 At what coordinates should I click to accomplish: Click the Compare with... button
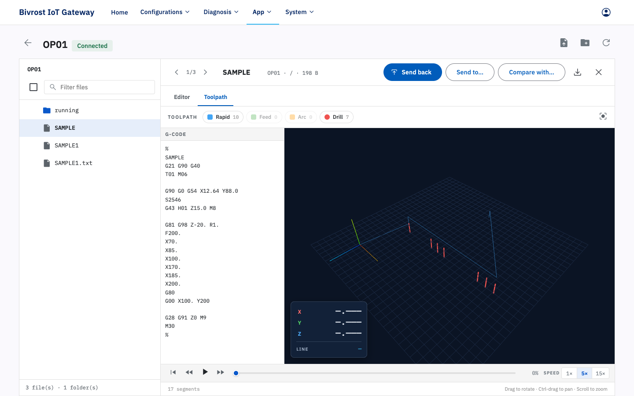coord(531,72)
